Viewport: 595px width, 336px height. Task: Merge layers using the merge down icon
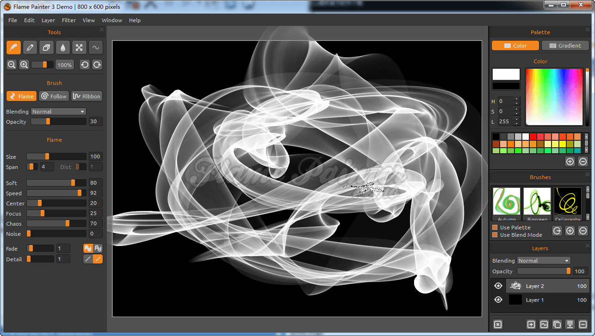tap(570, 324)
